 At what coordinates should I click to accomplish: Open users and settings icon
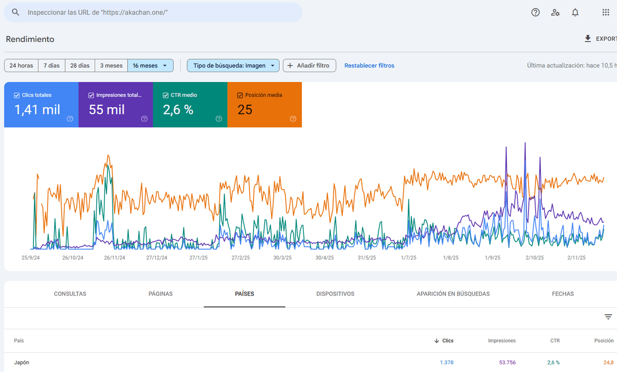pos(555,12)
